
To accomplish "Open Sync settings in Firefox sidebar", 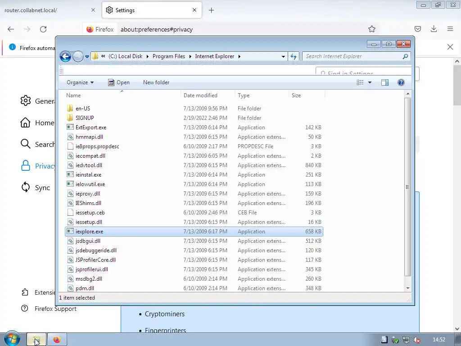I will point(36,187).
